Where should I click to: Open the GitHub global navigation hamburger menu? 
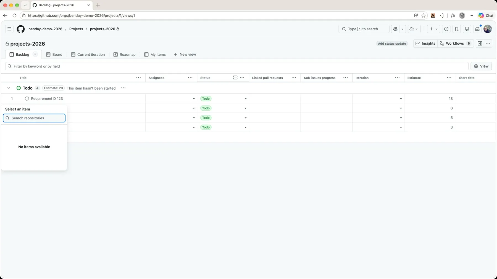click(x=9, y=29)
